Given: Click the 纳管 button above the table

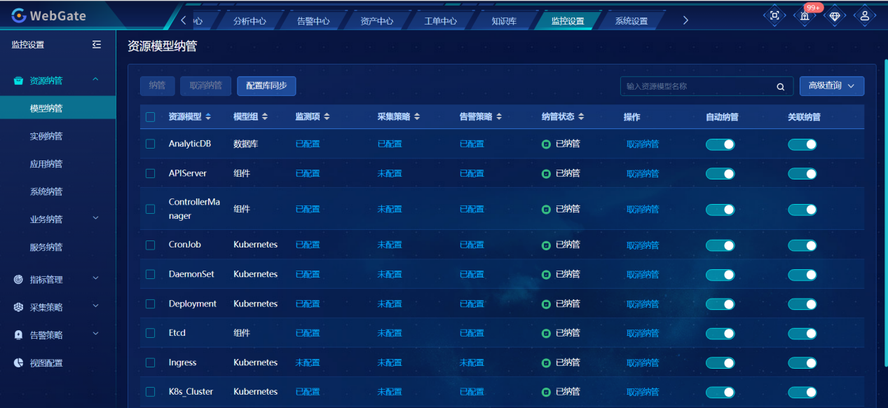Looking at the screenshot, I should pos(157,86).
